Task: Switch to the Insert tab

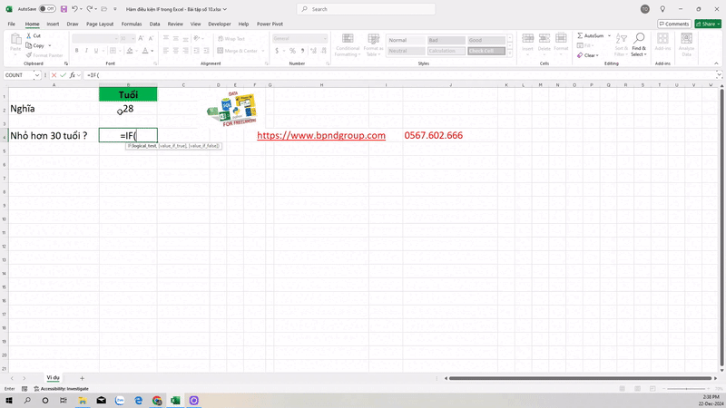Action: [53, 24]
